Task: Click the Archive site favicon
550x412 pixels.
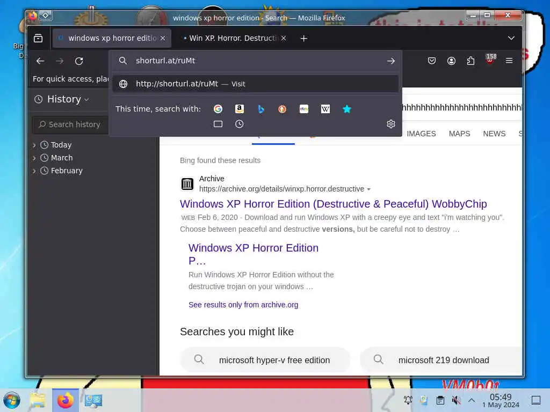Action: (187, 184)
